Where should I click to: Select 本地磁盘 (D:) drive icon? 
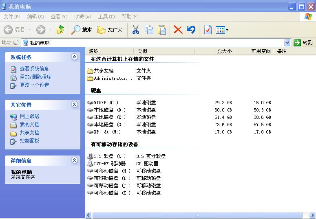point(90,110)
